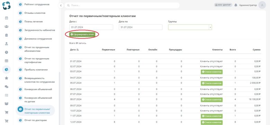270x125 pixels.
Task: Open Список клиентов for 03.07.2024
Action: [211, 72]
